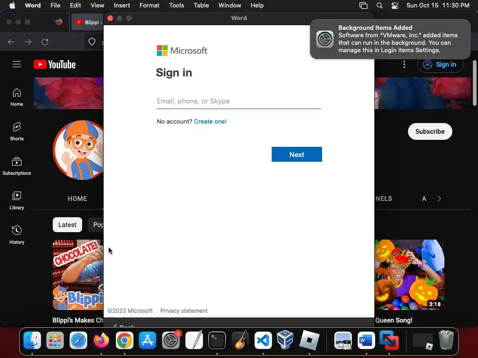Open the Edit menu
The image size is (478, 358).
click(75, 6)
